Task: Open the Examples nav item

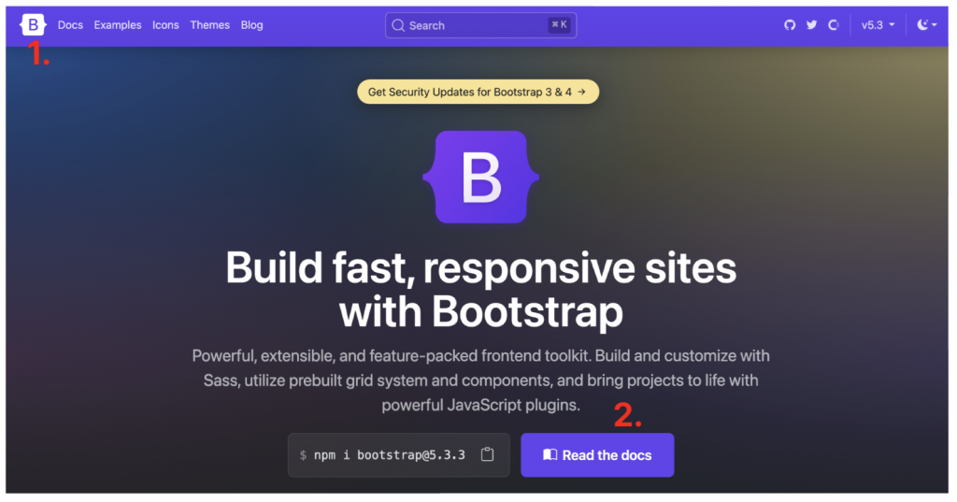Action: pyautogui.click(x=118, y=25)
